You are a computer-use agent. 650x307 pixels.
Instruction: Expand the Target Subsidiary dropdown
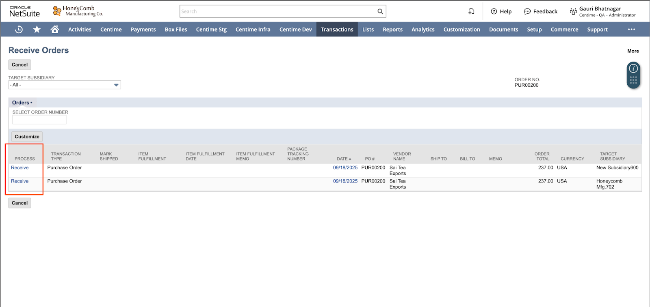click(116, 85)
